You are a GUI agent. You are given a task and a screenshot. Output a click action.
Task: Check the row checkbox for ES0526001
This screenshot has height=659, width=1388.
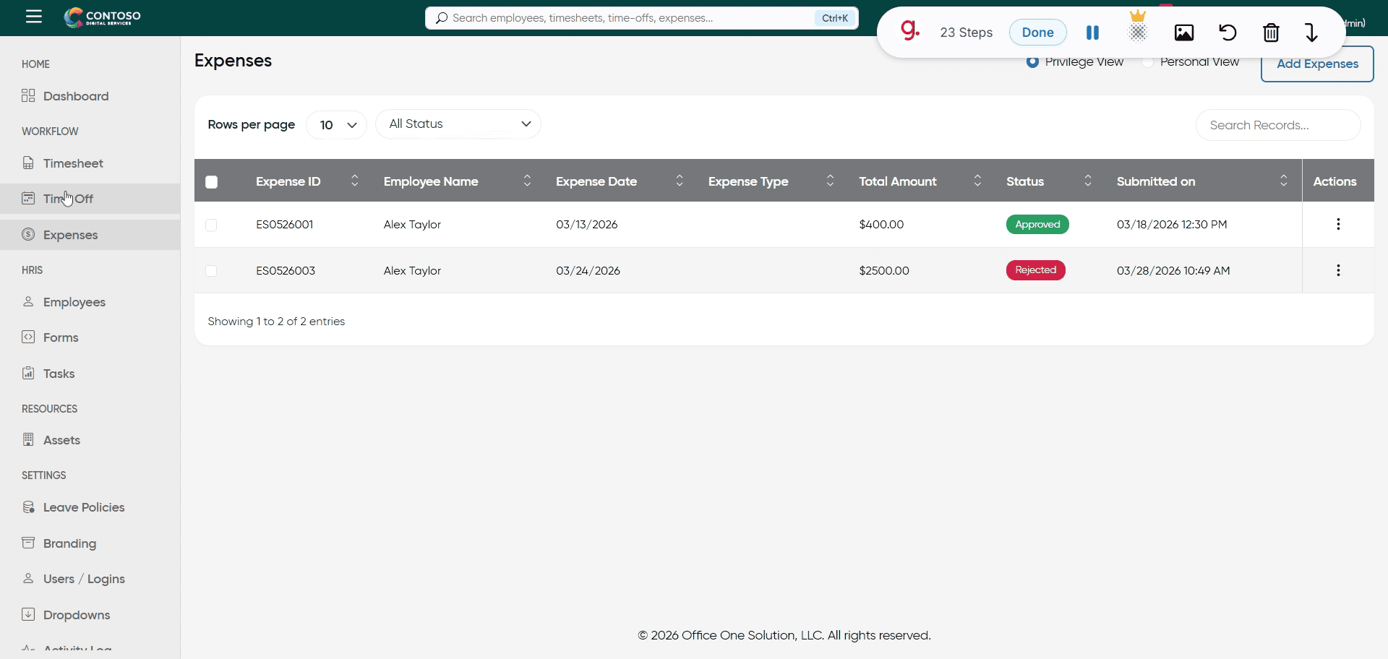(211, 225)
